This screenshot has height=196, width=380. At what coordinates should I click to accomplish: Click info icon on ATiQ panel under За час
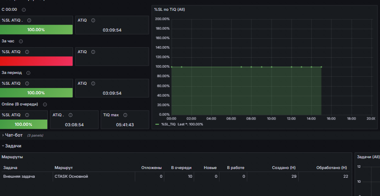click(93, 52)
